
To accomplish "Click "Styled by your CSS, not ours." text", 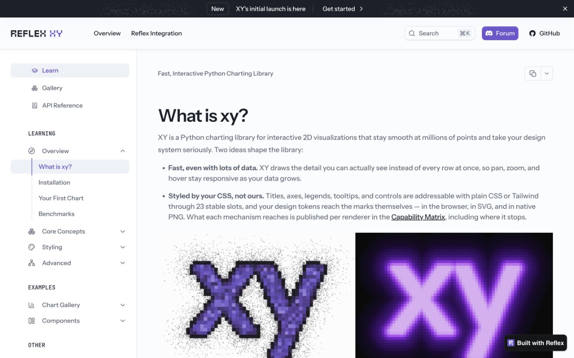I will (216, 196).
